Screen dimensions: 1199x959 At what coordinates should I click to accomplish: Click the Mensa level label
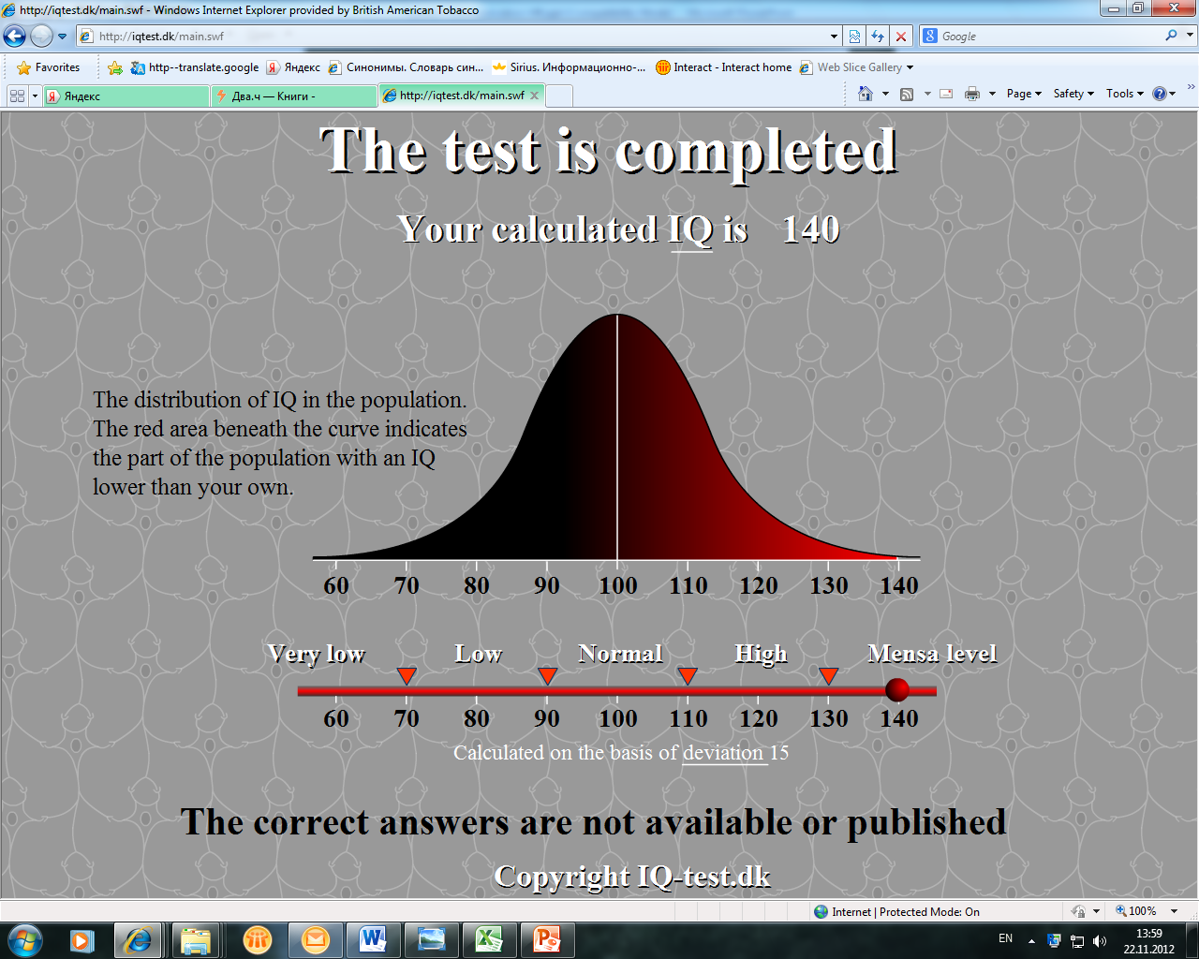(x=932, y=654)
